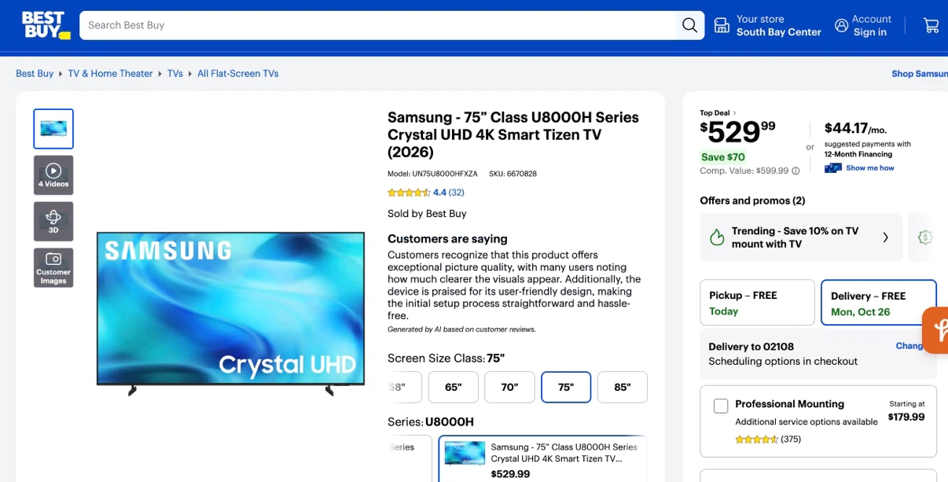
Task: Click the Professional Mounting rating stars
Action: (756, 440)
